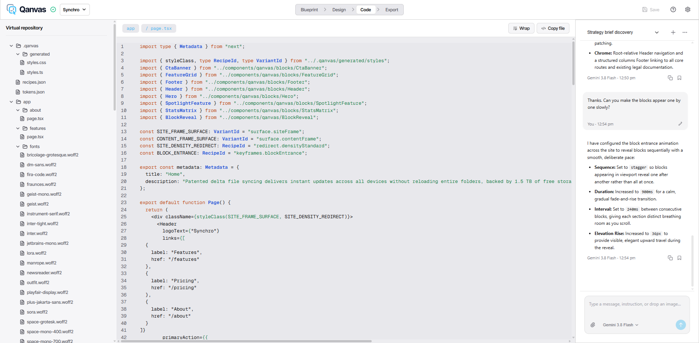Copy the 12:50 pm Gemini message
The height and width of the screenshot is (343, 699).
point(670,78)
